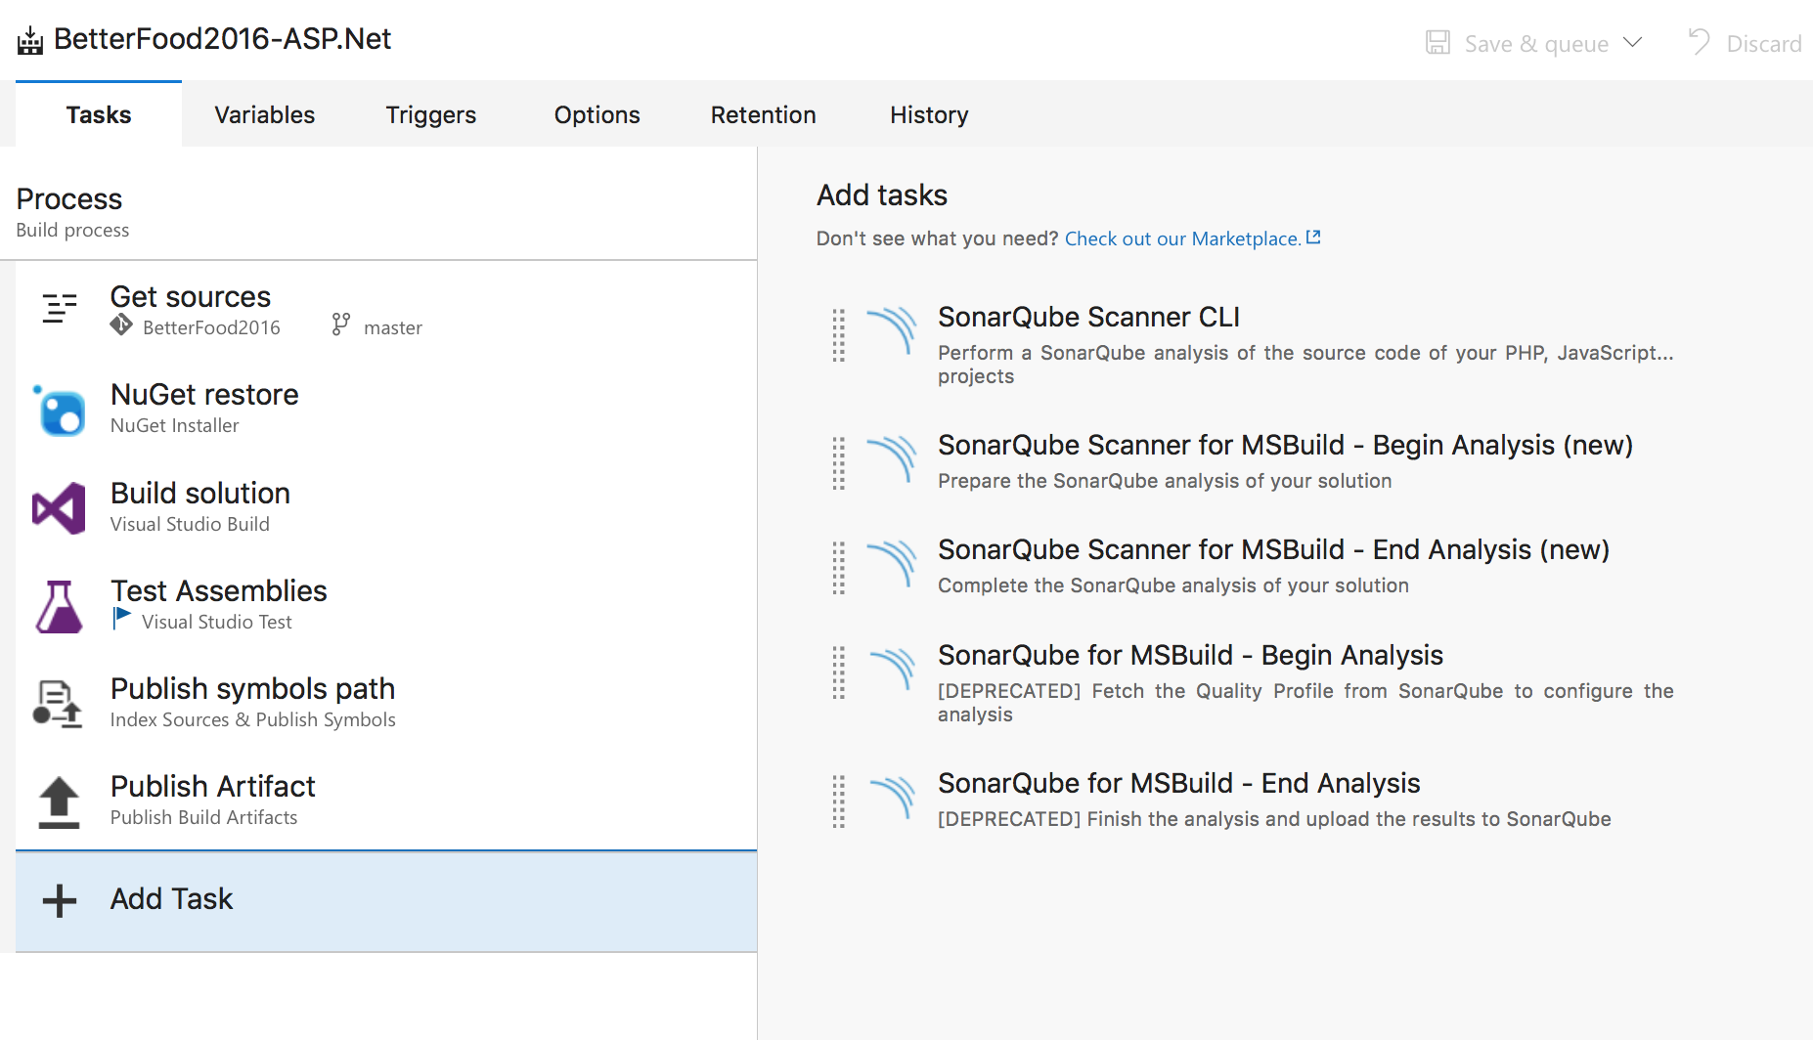Screen dimensions: 1813x1040
Task: Click the Discard button label
Action: coord(1763,44)
